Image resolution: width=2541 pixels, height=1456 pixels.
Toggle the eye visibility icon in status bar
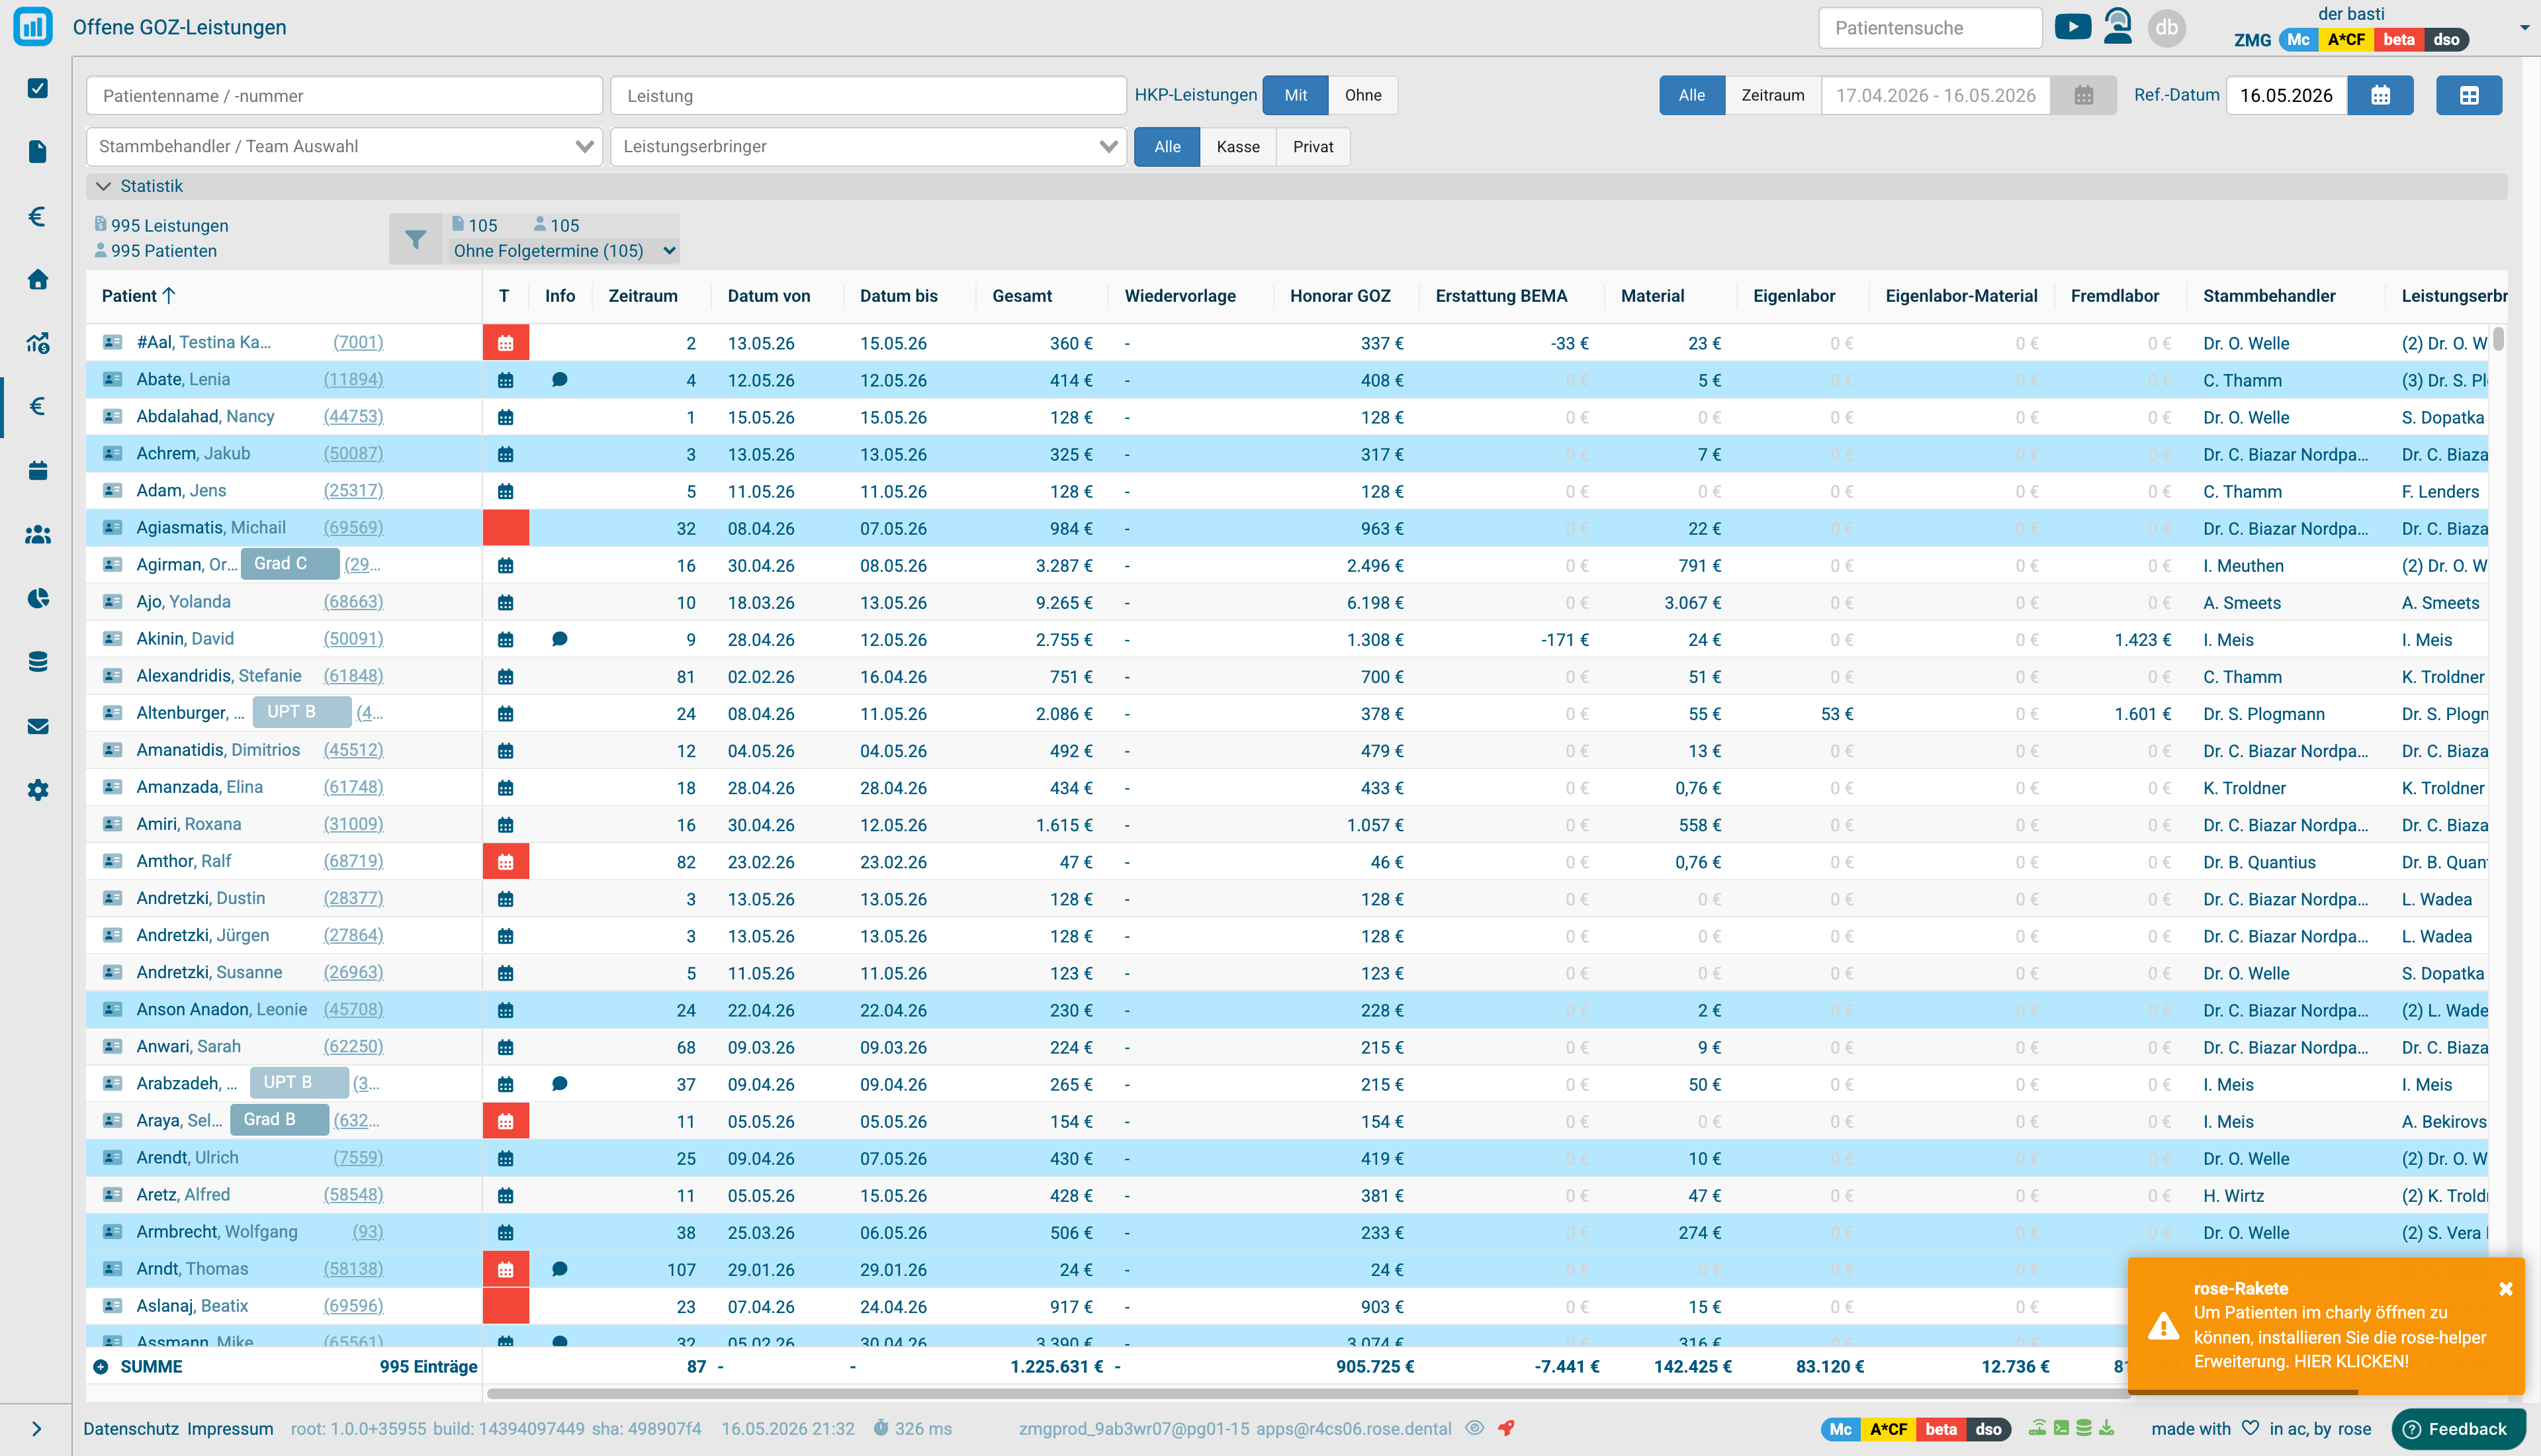point(1474,1428)
